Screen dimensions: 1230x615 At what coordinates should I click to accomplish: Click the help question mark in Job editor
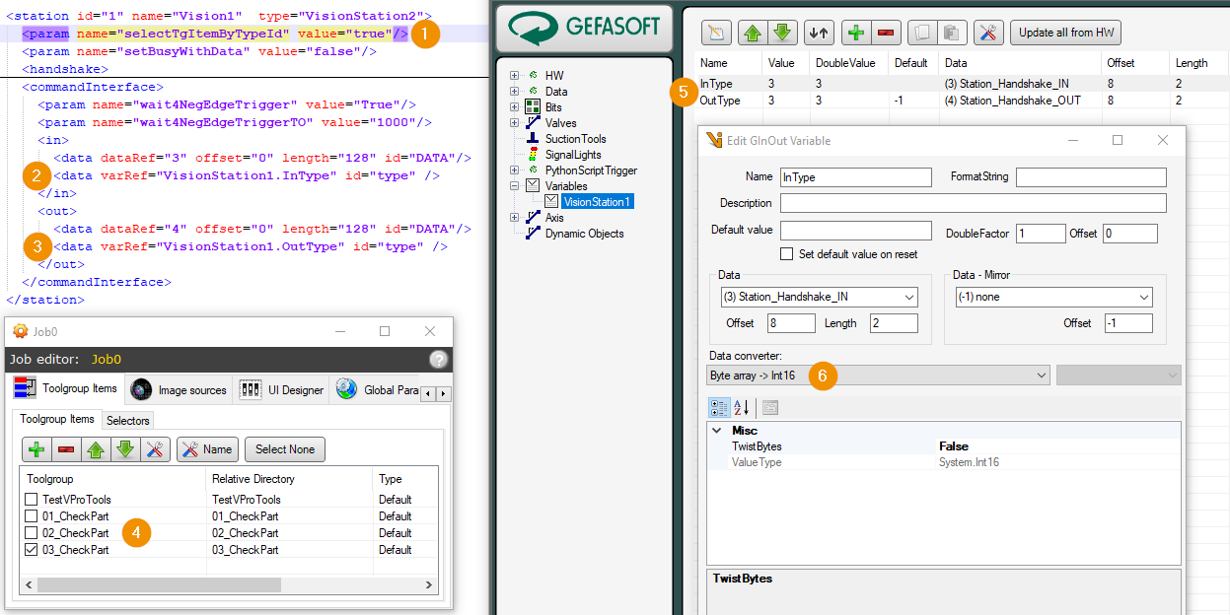pyautogui.click(x=439, y=360)
